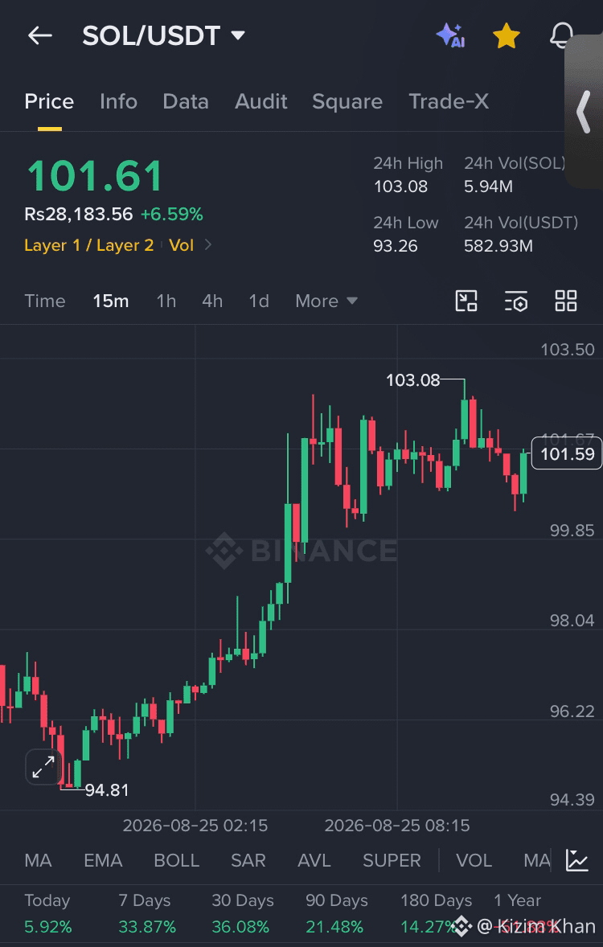Tap the 24h Vol(SOL) value 5.94M
603x947 pixels.
(x=488, y=187)
